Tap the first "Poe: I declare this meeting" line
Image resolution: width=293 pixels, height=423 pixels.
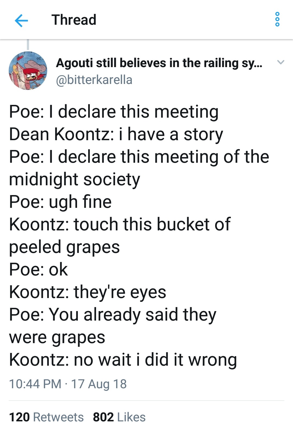114,112
